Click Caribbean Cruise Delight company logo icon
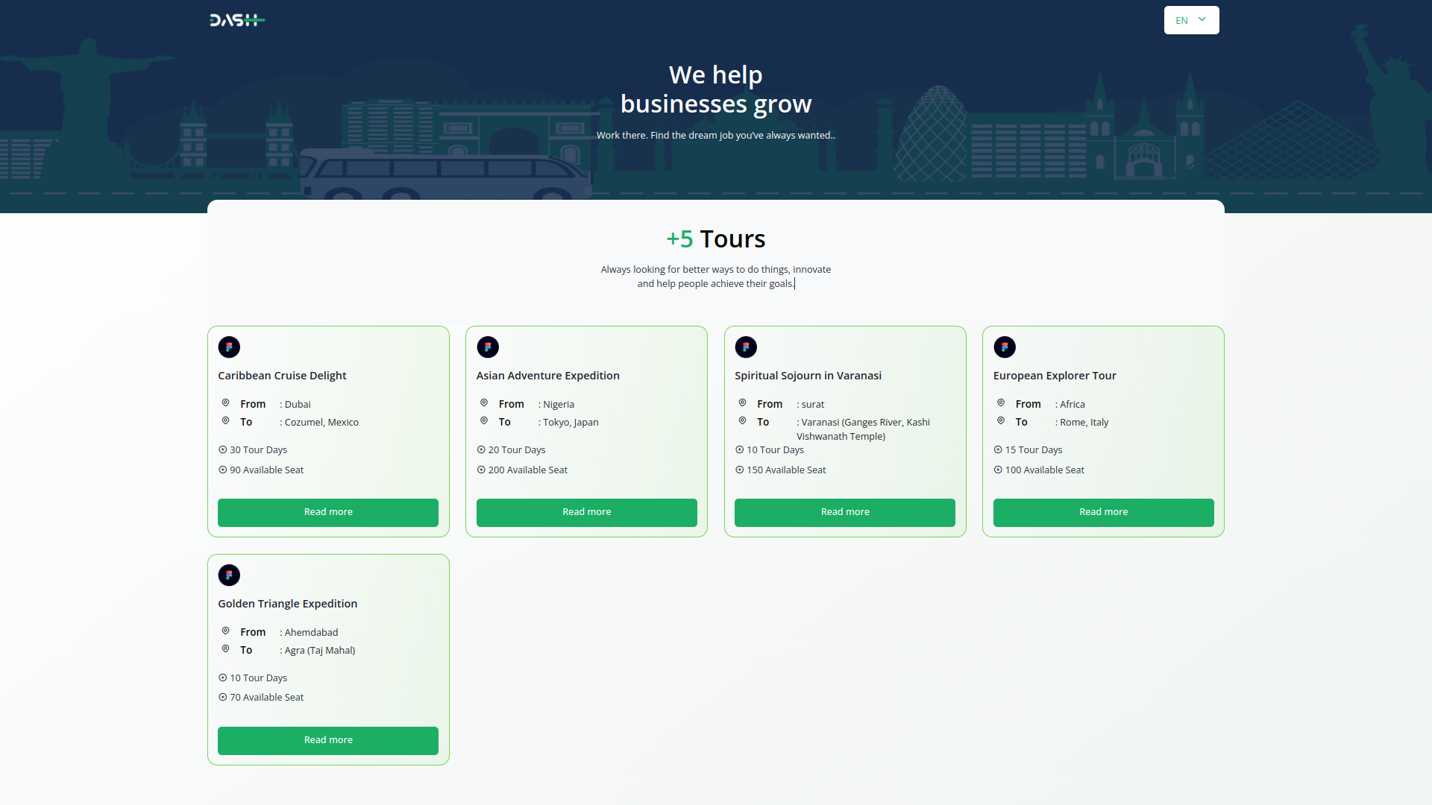Image resolution: width=1432 pixels, height=805 pixels. point(229,347)
